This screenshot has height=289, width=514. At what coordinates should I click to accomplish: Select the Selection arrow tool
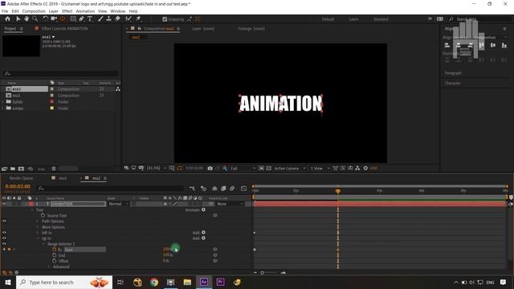pyautogui.click(x=18, y=19)
